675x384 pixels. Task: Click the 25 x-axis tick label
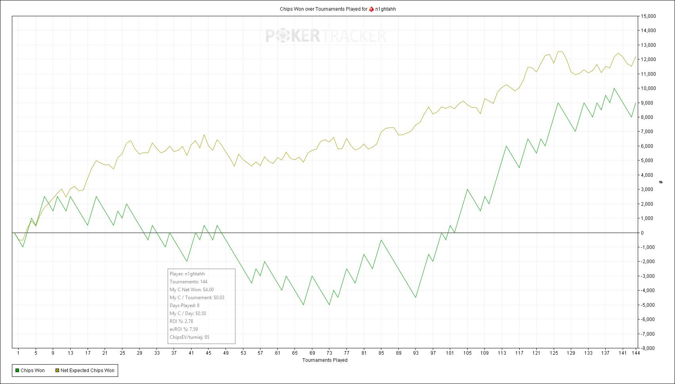pyautogui.click(x=122, y=353)
